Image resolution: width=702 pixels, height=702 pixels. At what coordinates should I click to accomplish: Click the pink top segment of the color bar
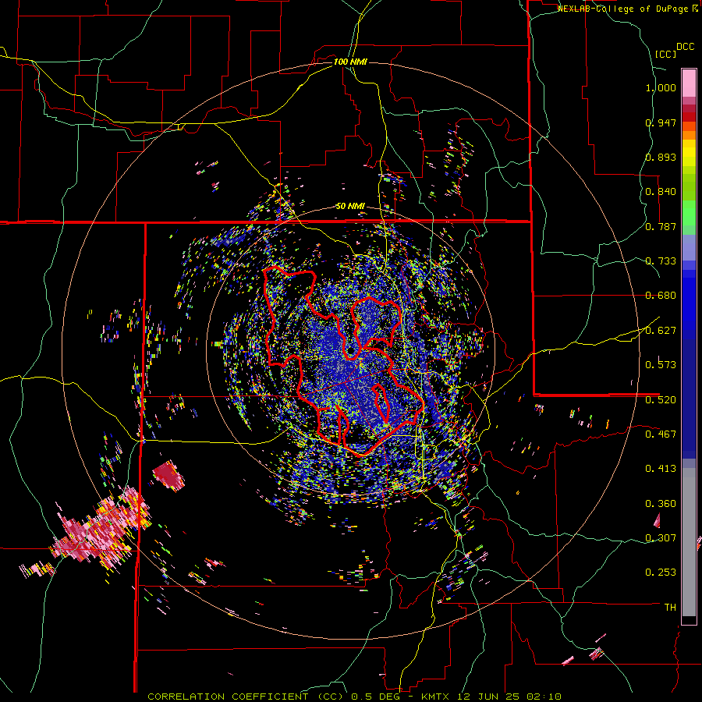(x=689, y=83)
